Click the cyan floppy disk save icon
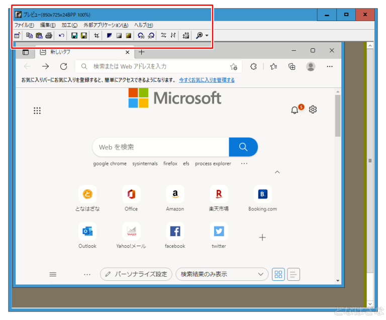Screen dimensions: 386x320 click(74, 36)
